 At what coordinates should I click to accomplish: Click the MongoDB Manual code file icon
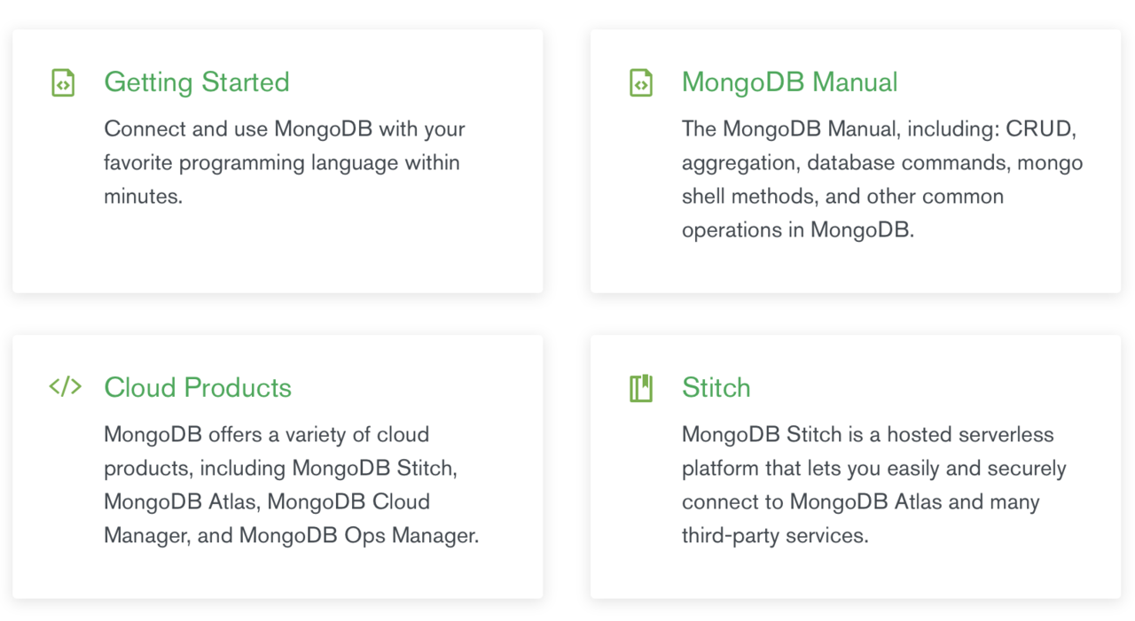coord(640,82)
